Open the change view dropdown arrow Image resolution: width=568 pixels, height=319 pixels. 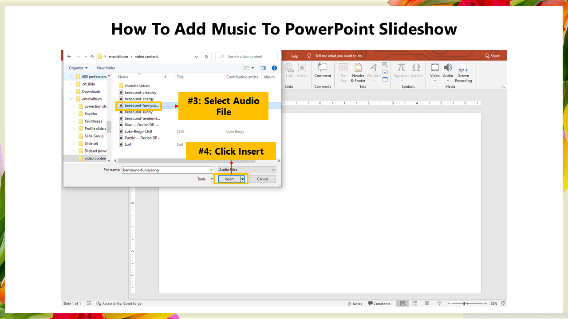253,68
